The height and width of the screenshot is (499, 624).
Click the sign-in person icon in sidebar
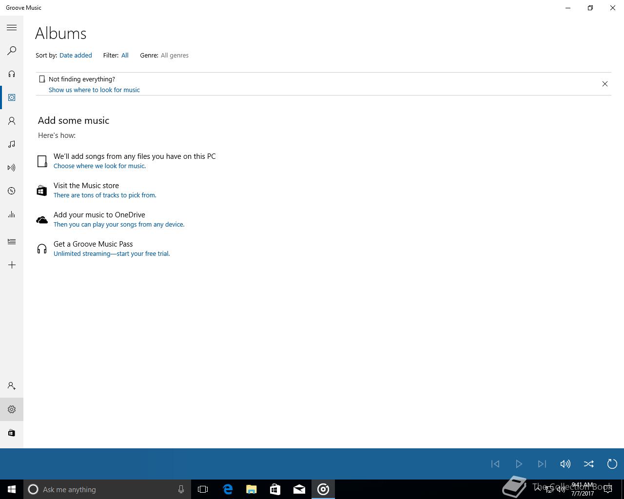(x=12, y=386)
